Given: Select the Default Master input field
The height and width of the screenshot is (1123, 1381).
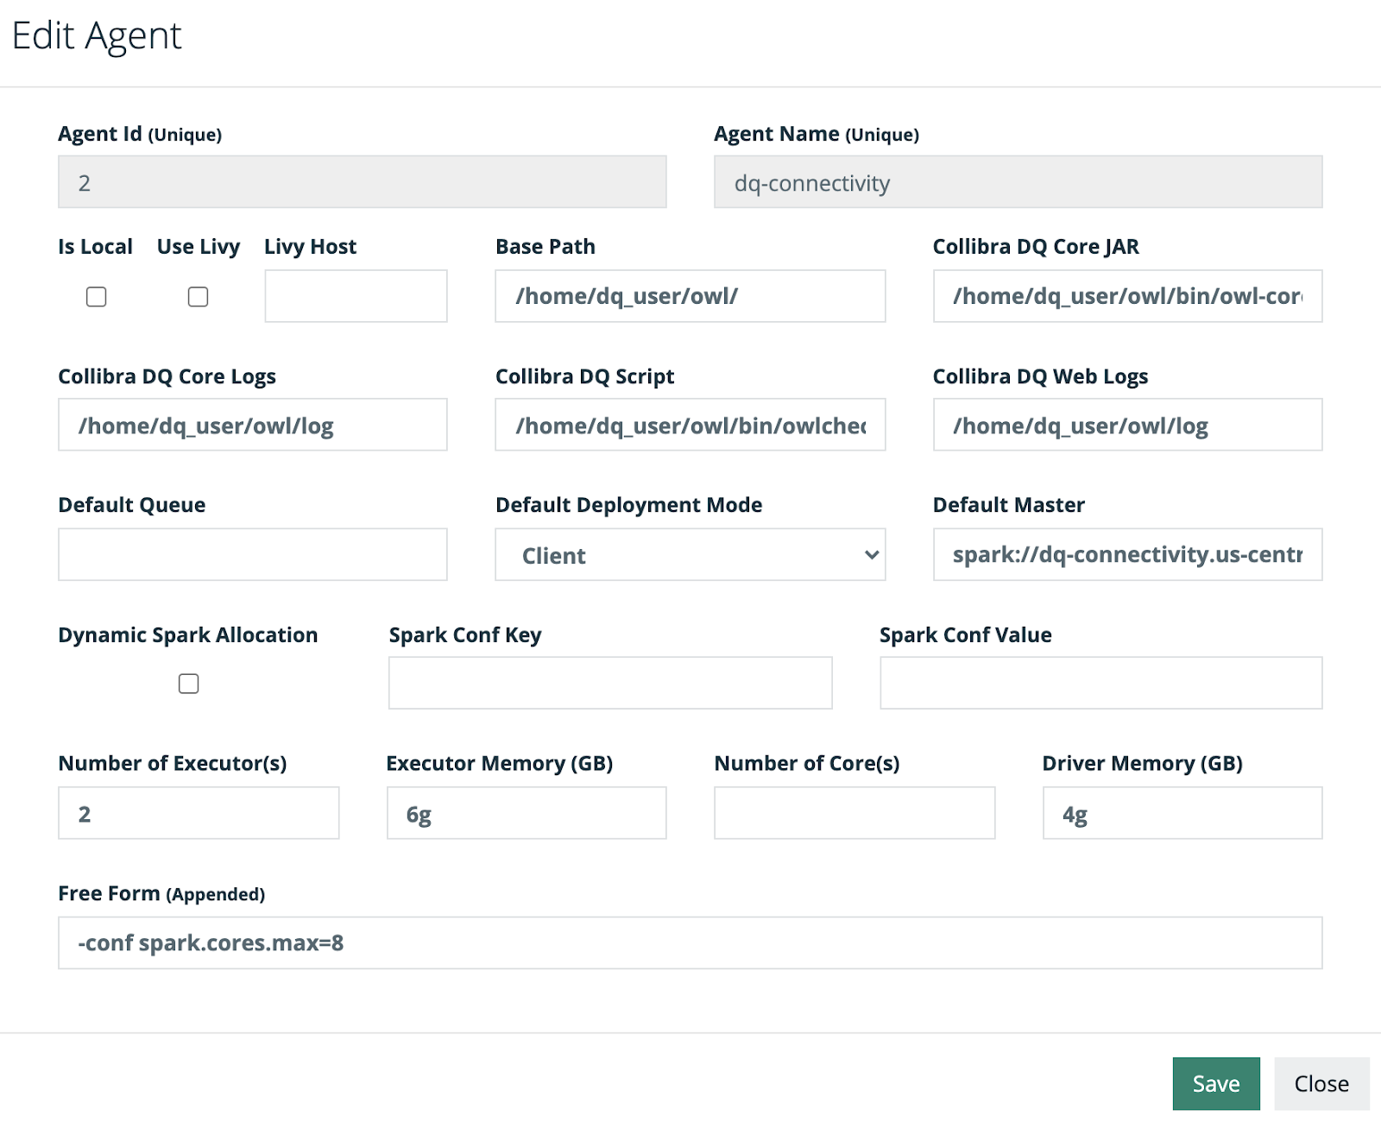Looking at the screenshot, I should click(1127, 554).
